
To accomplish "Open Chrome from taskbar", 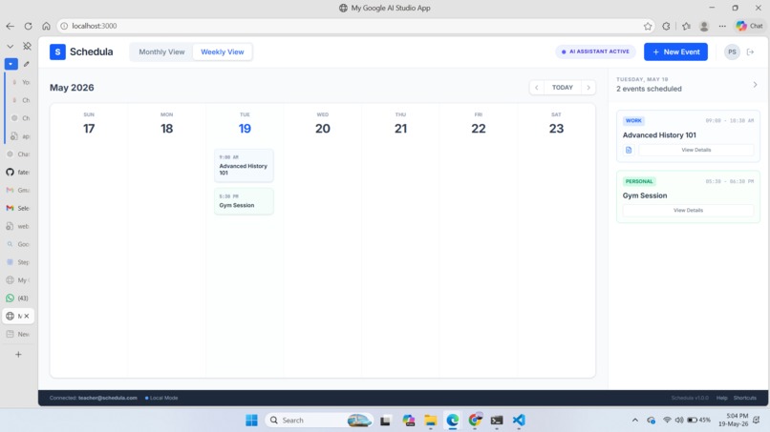I will point(475,421).
